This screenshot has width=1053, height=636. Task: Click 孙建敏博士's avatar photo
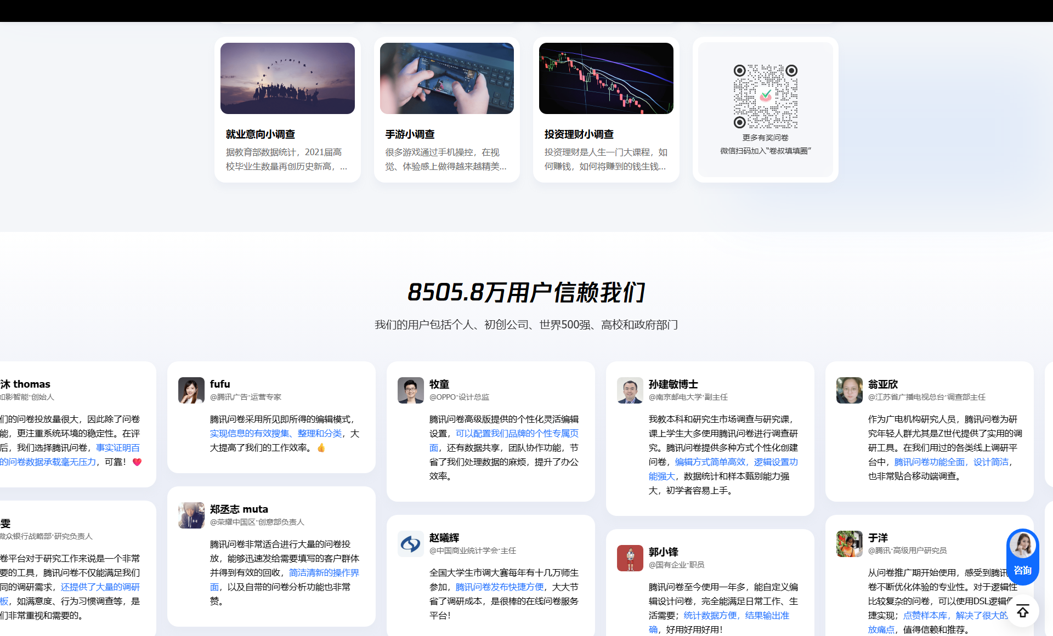point(630,390)
